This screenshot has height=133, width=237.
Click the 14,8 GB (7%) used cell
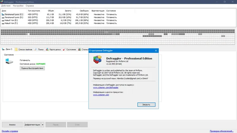65,23
